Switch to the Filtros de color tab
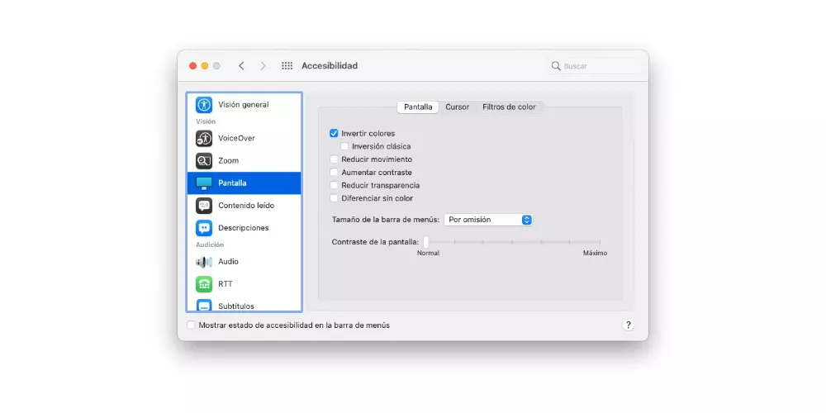The image size is (826, 413). (x=509, y=107)
